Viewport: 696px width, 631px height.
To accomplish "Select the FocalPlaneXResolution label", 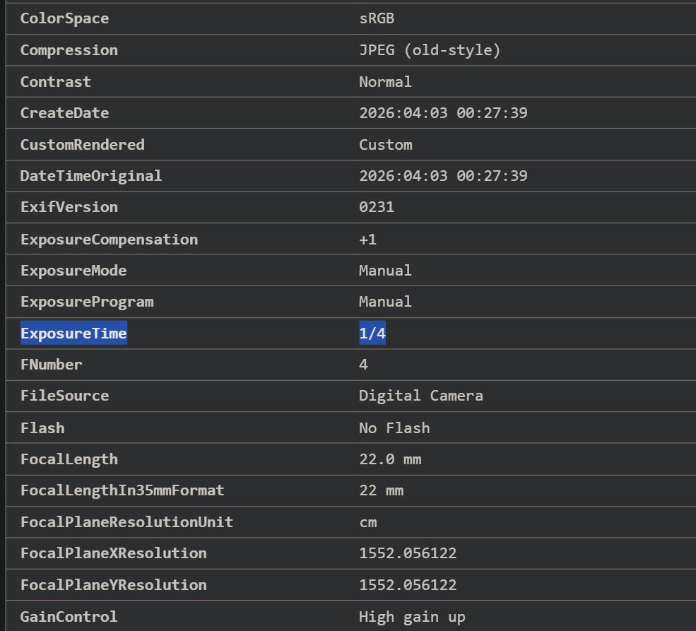I will 114,553.
